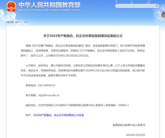
Task: Focus the header search input field
Action: (x=135, y=6)
